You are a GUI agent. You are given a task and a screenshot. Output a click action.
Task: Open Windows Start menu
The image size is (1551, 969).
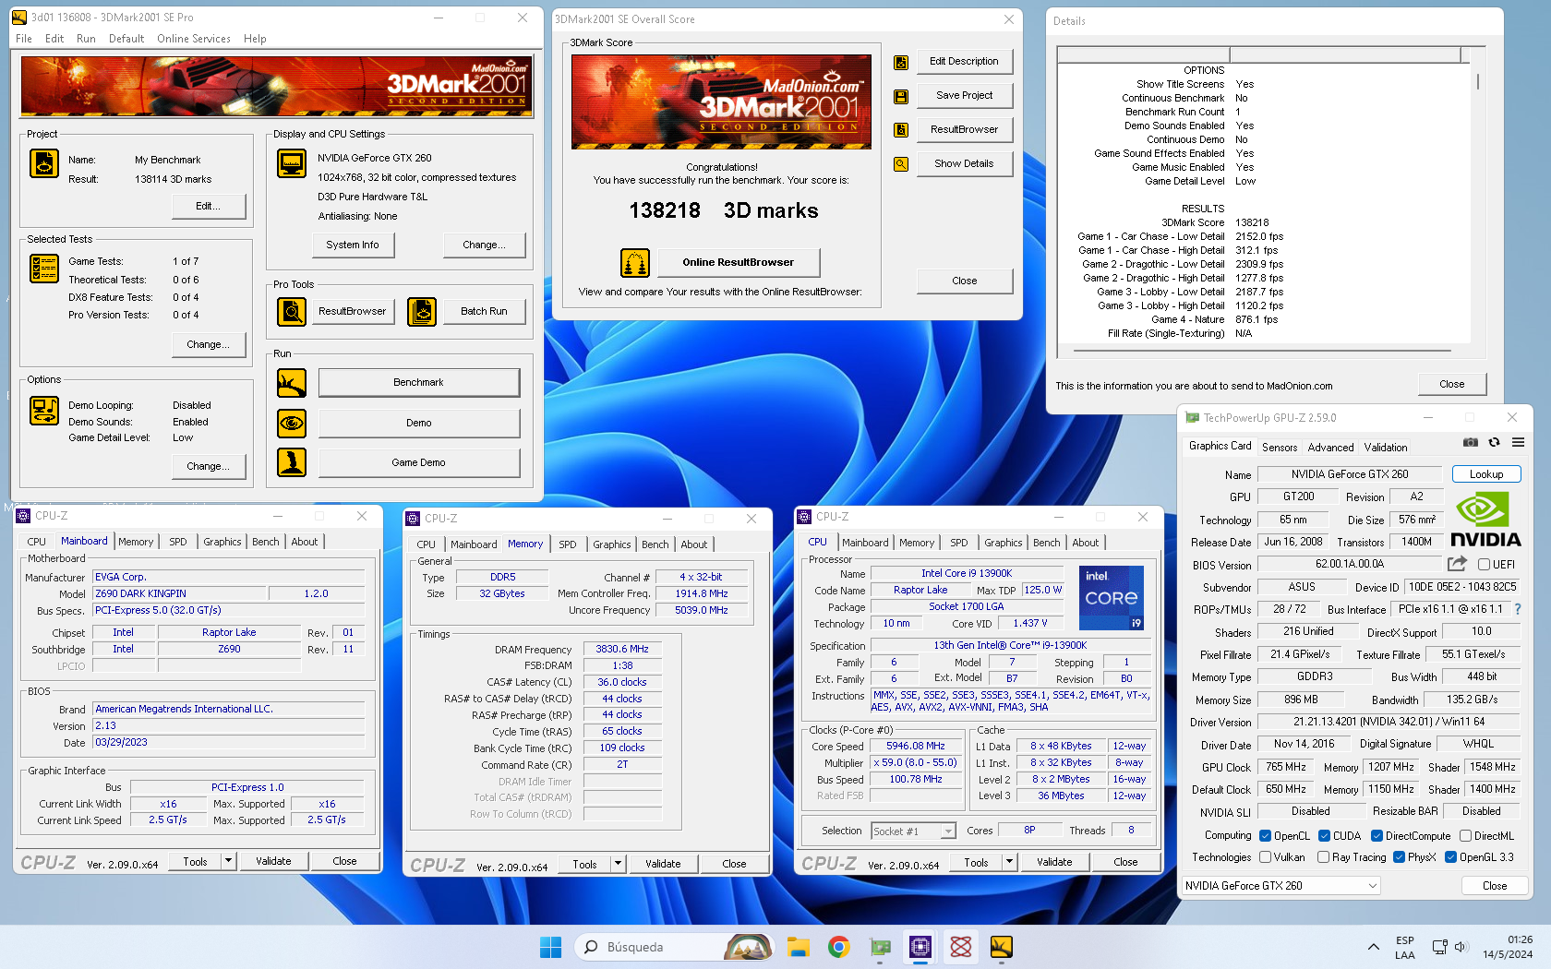(x=550, y=947)
